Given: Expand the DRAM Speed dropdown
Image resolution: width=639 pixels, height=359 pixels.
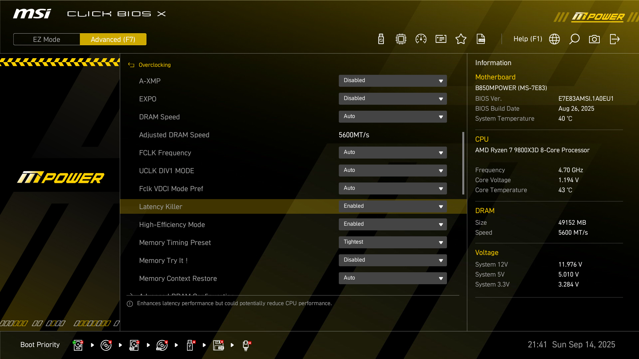Looking at the screenshot, I should (393, 117).
